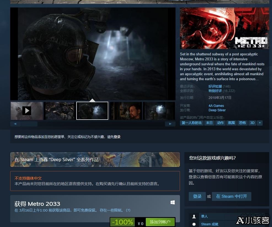Image resolution: width=272 pixels, height=227 pixels.
Task: Move the thumbnail strip scrollbar handle
Action: click(29, 124)
